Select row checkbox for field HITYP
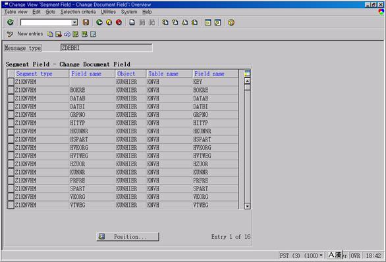Screen dimensions: 386x262 coord(11,123)
